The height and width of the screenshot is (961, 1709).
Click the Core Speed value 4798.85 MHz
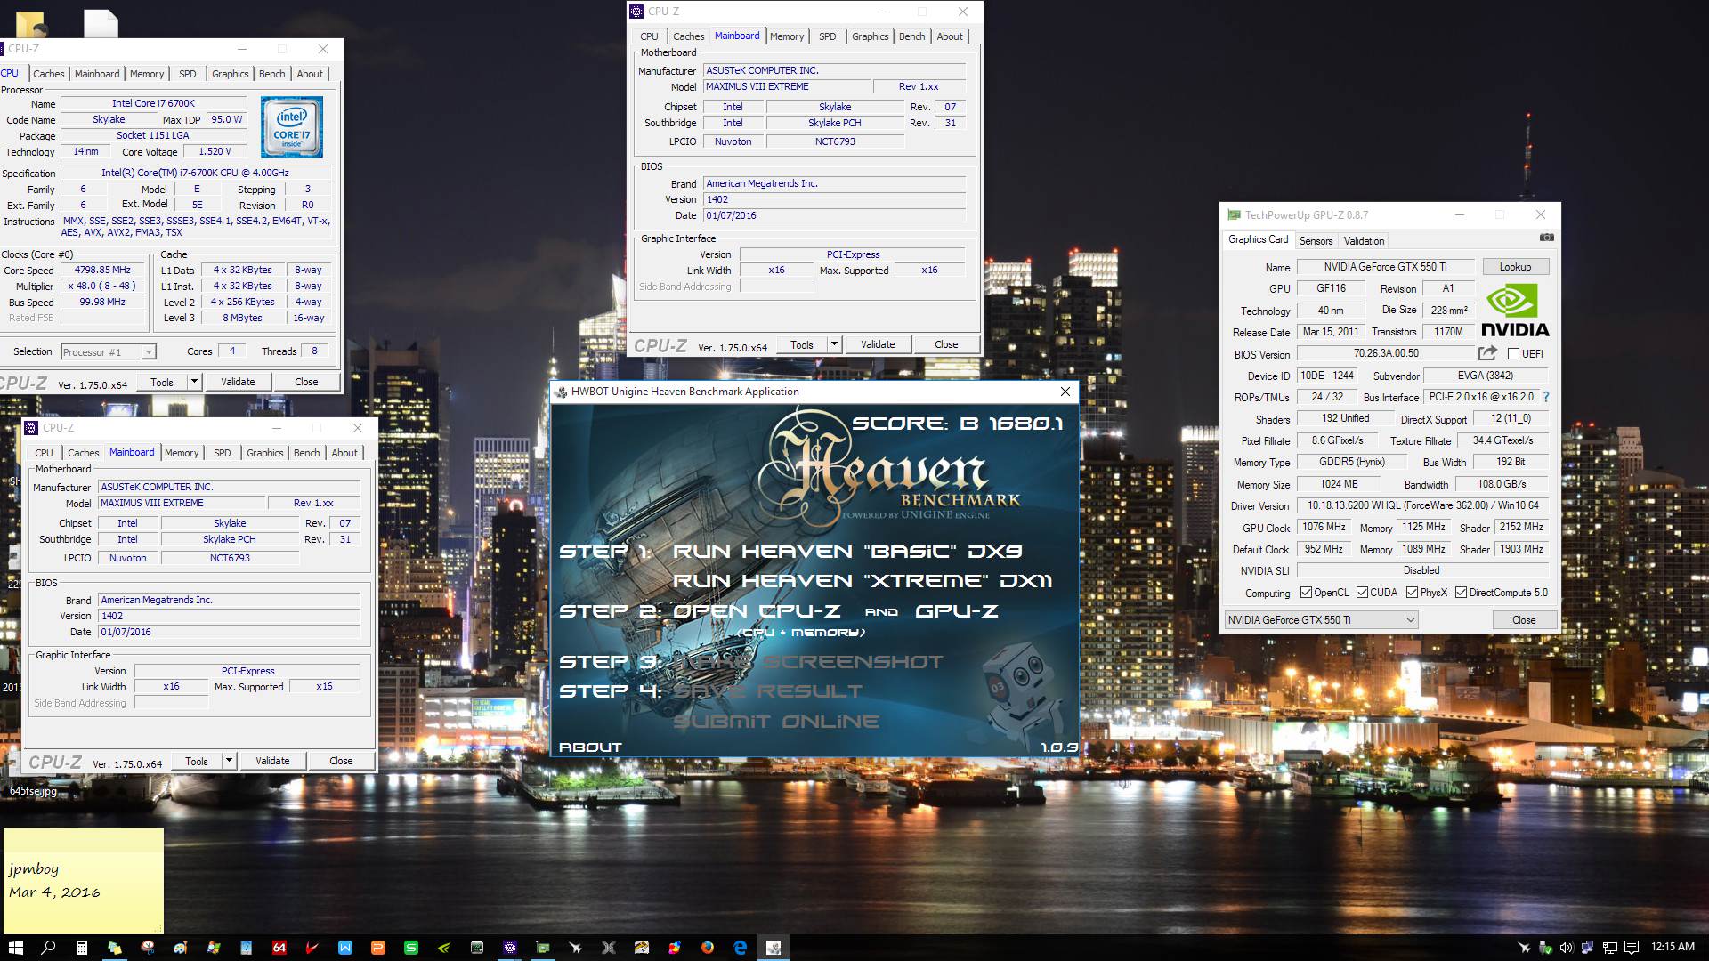pos(103,270)
